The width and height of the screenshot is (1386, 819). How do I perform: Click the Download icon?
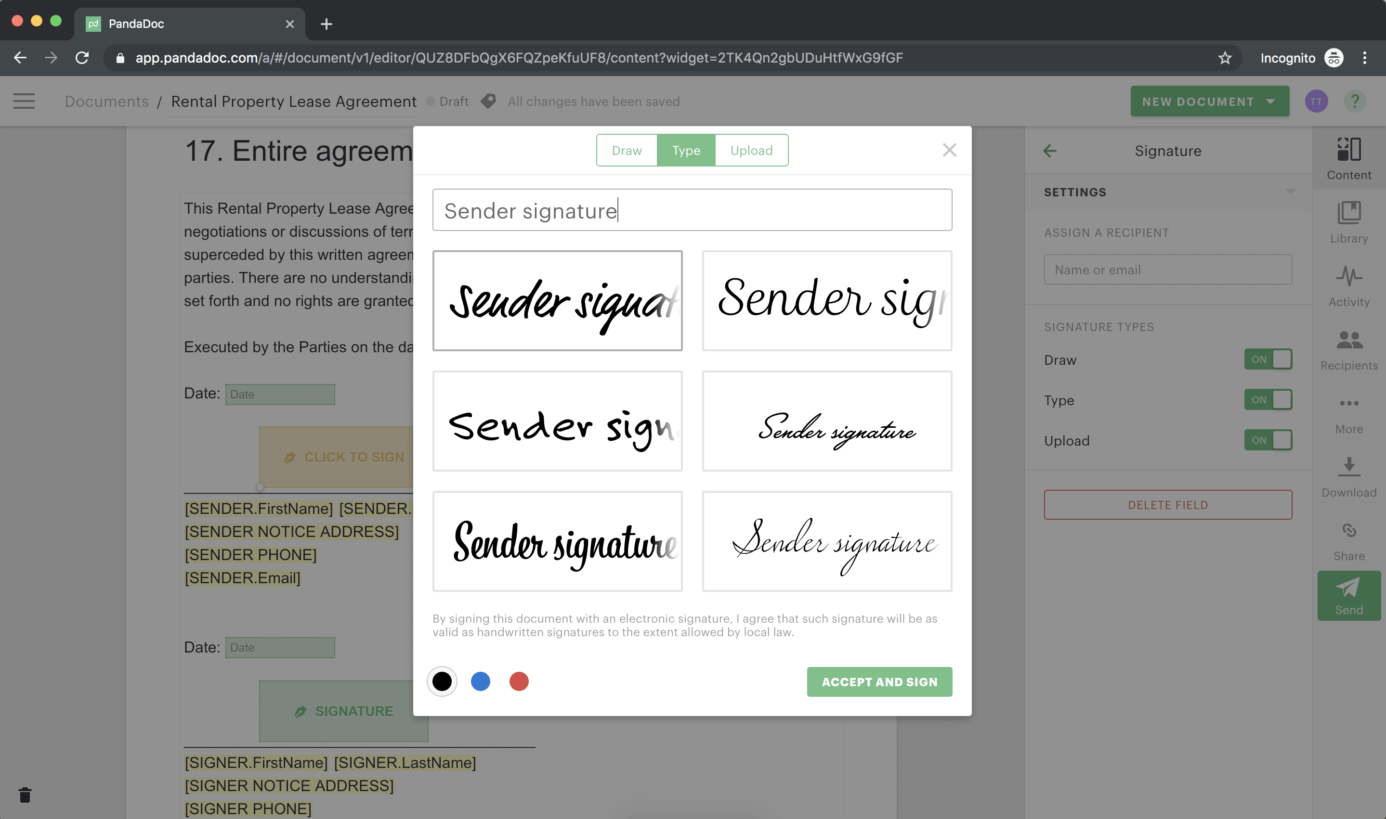(1349, 469)
